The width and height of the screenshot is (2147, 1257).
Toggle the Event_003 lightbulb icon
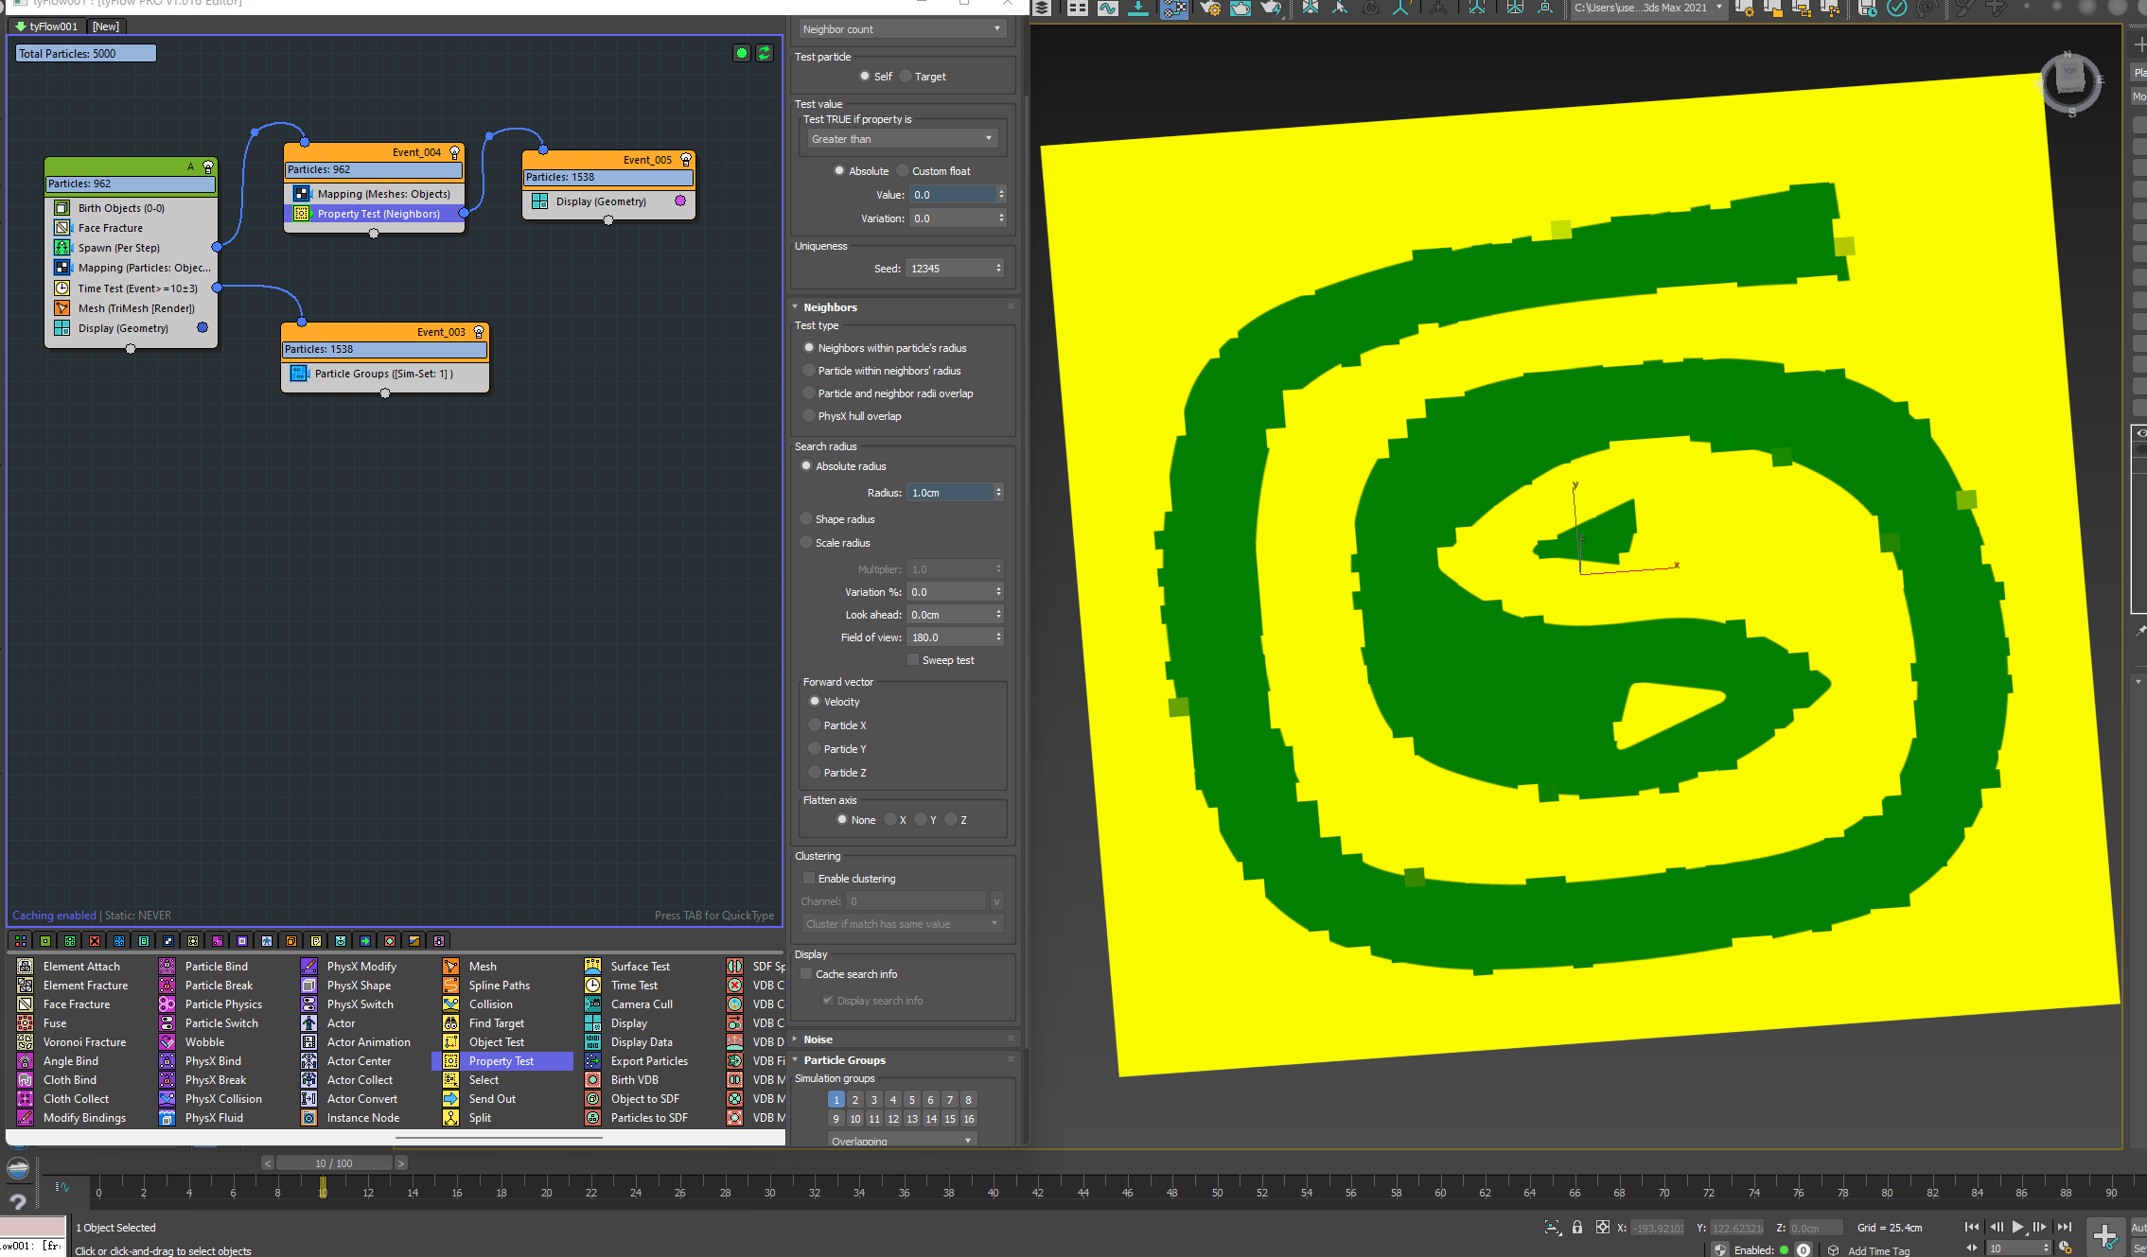tap(479, 332)
